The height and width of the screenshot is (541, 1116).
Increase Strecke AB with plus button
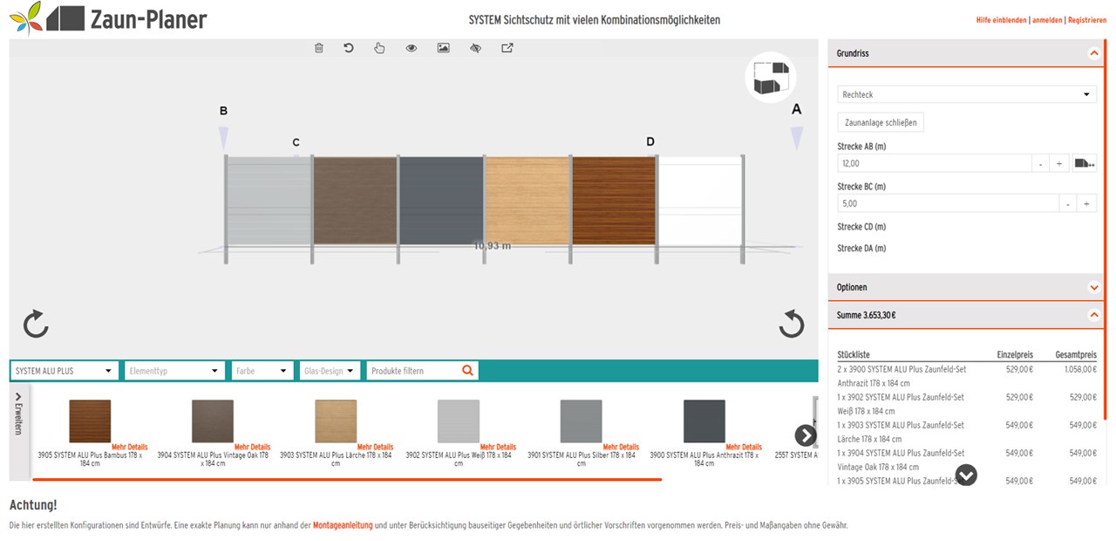pos(1059,163)
